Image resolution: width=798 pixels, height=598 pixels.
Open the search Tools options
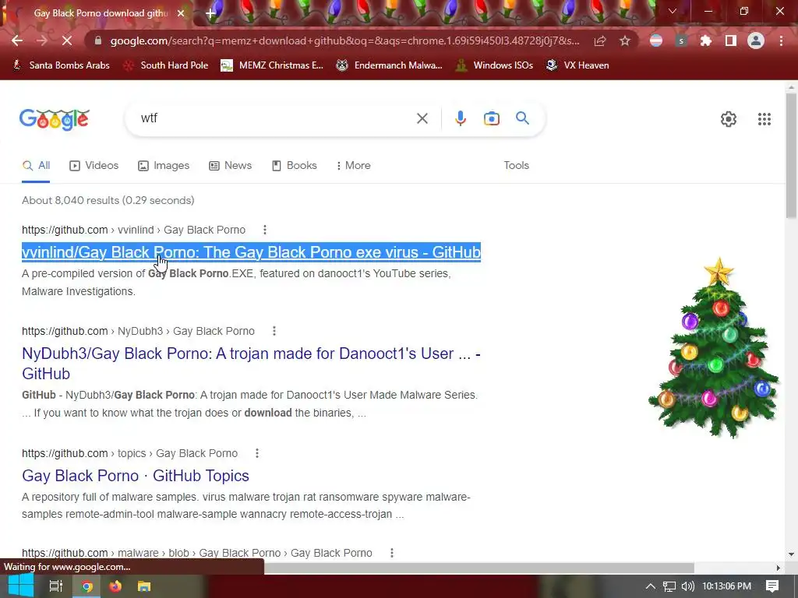[x=516, y=165]
